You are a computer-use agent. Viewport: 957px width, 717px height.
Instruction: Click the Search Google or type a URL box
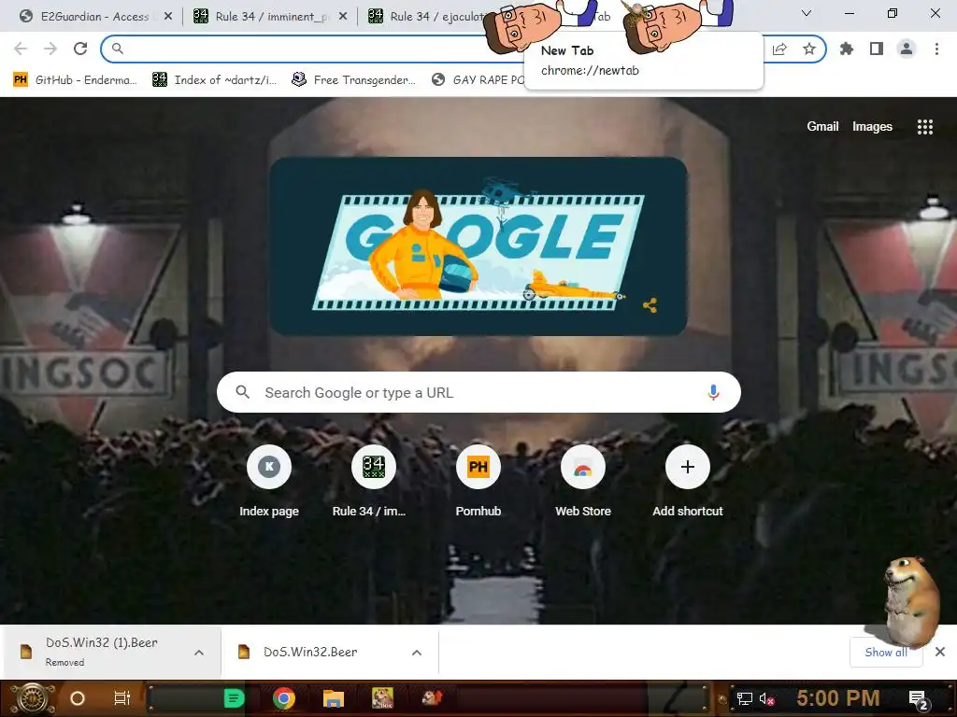(x=478, y=393)
